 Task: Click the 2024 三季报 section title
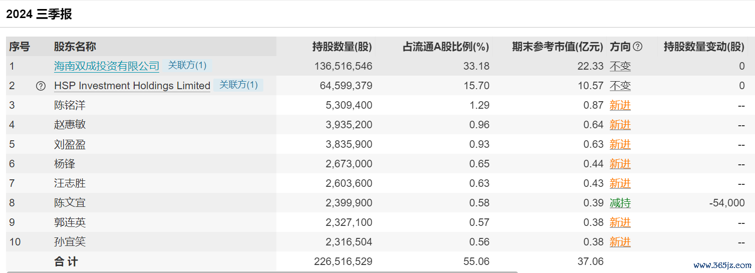coord(39,14)
